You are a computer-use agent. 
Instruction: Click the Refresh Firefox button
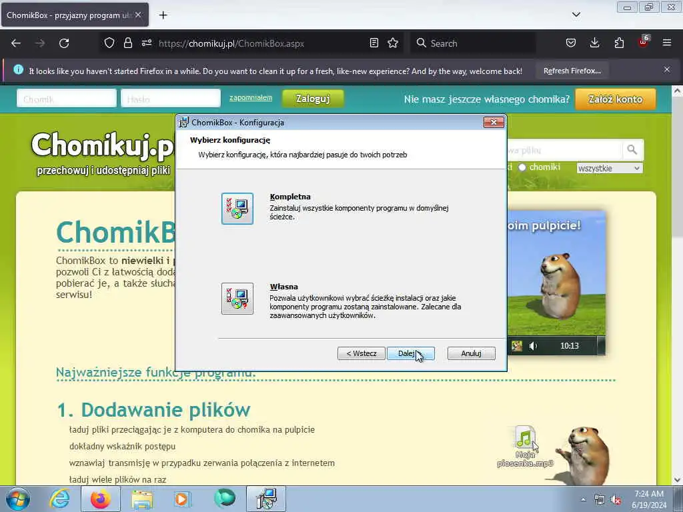click(x=572, y=71)
